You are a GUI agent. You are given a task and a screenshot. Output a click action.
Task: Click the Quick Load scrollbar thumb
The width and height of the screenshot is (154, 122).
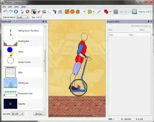44,61
